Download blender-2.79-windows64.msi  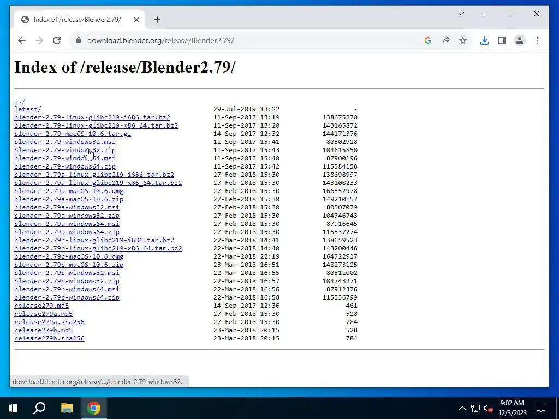click(65, 158)
